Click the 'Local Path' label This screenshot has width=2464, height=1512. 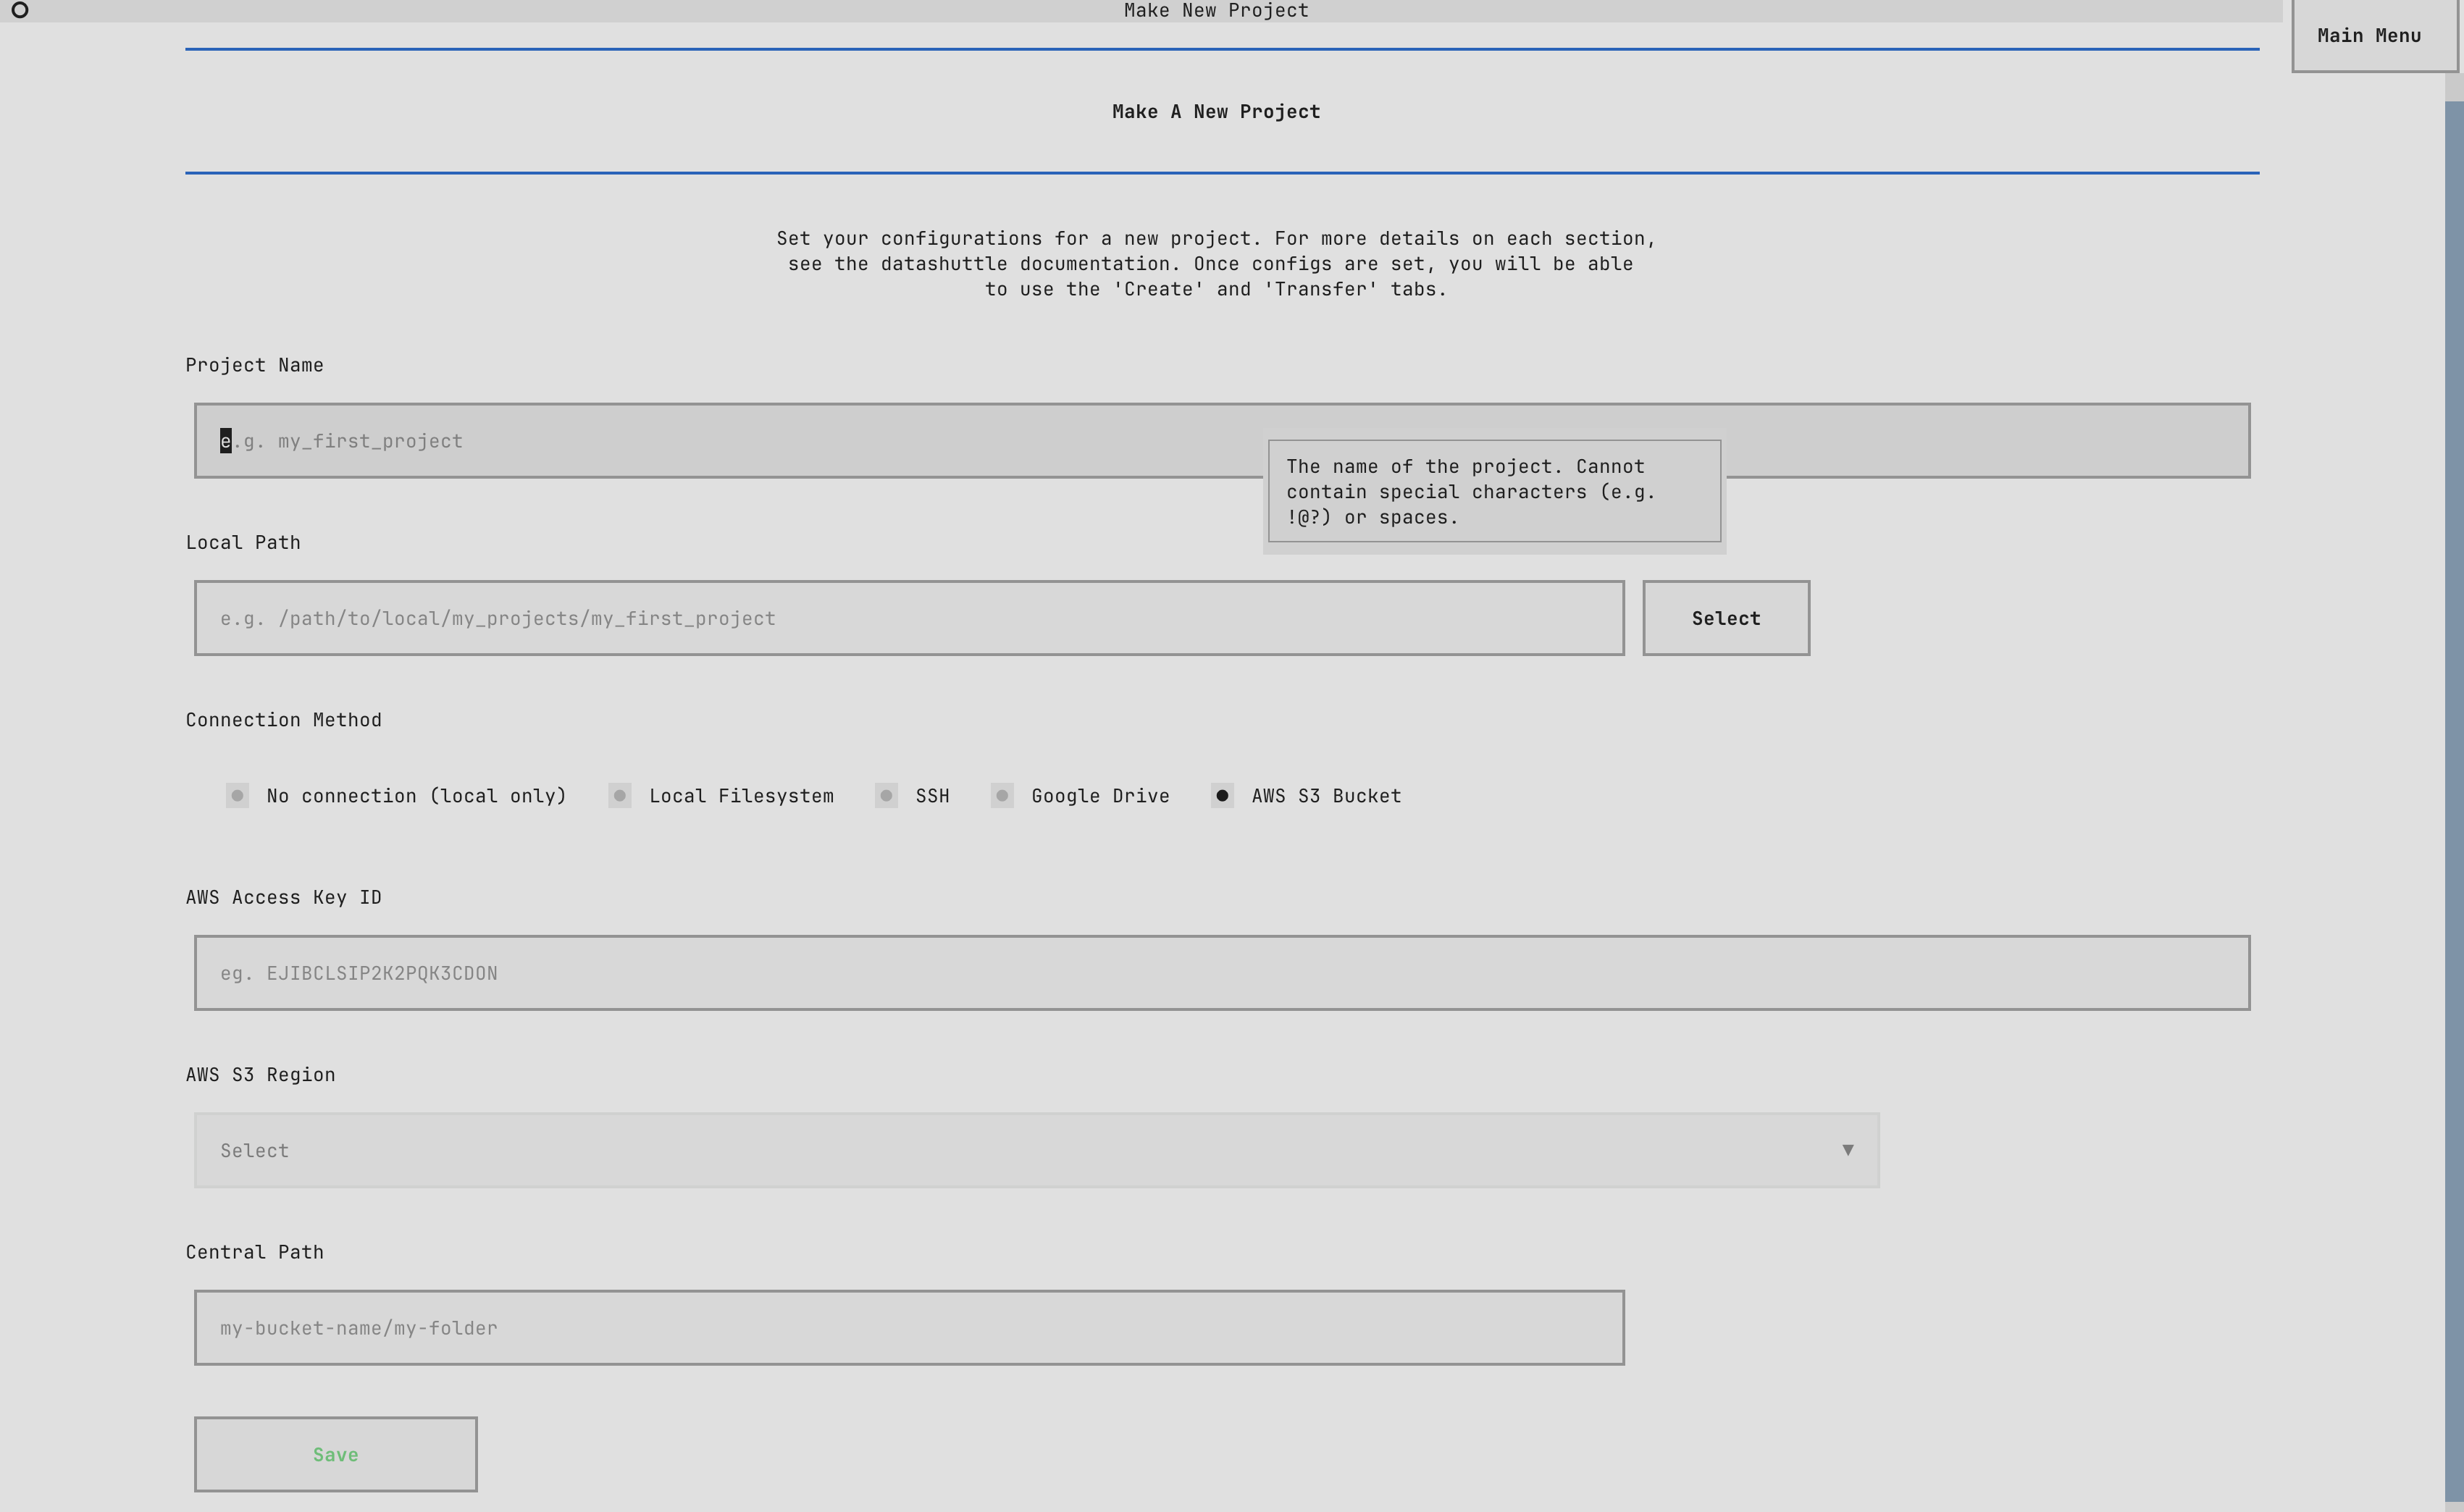pyautogui.click(x=243, y=542)
